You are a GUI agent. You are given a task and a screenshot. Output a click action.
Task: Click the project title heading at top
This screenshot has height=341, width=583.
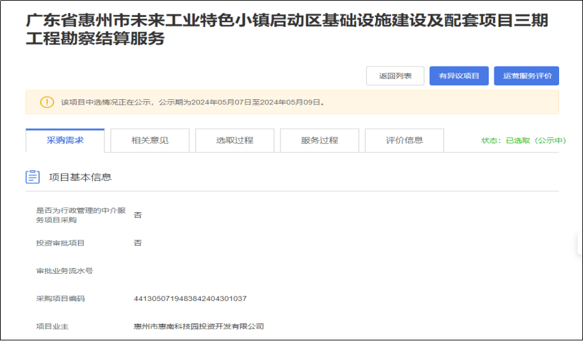(x=286, y=30)
